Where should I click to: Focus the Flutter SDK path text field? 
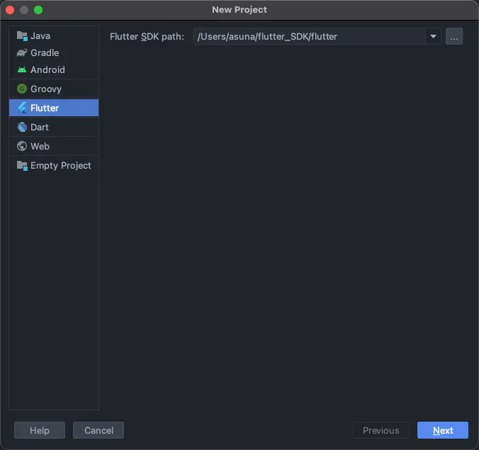[x=308, y=36]
